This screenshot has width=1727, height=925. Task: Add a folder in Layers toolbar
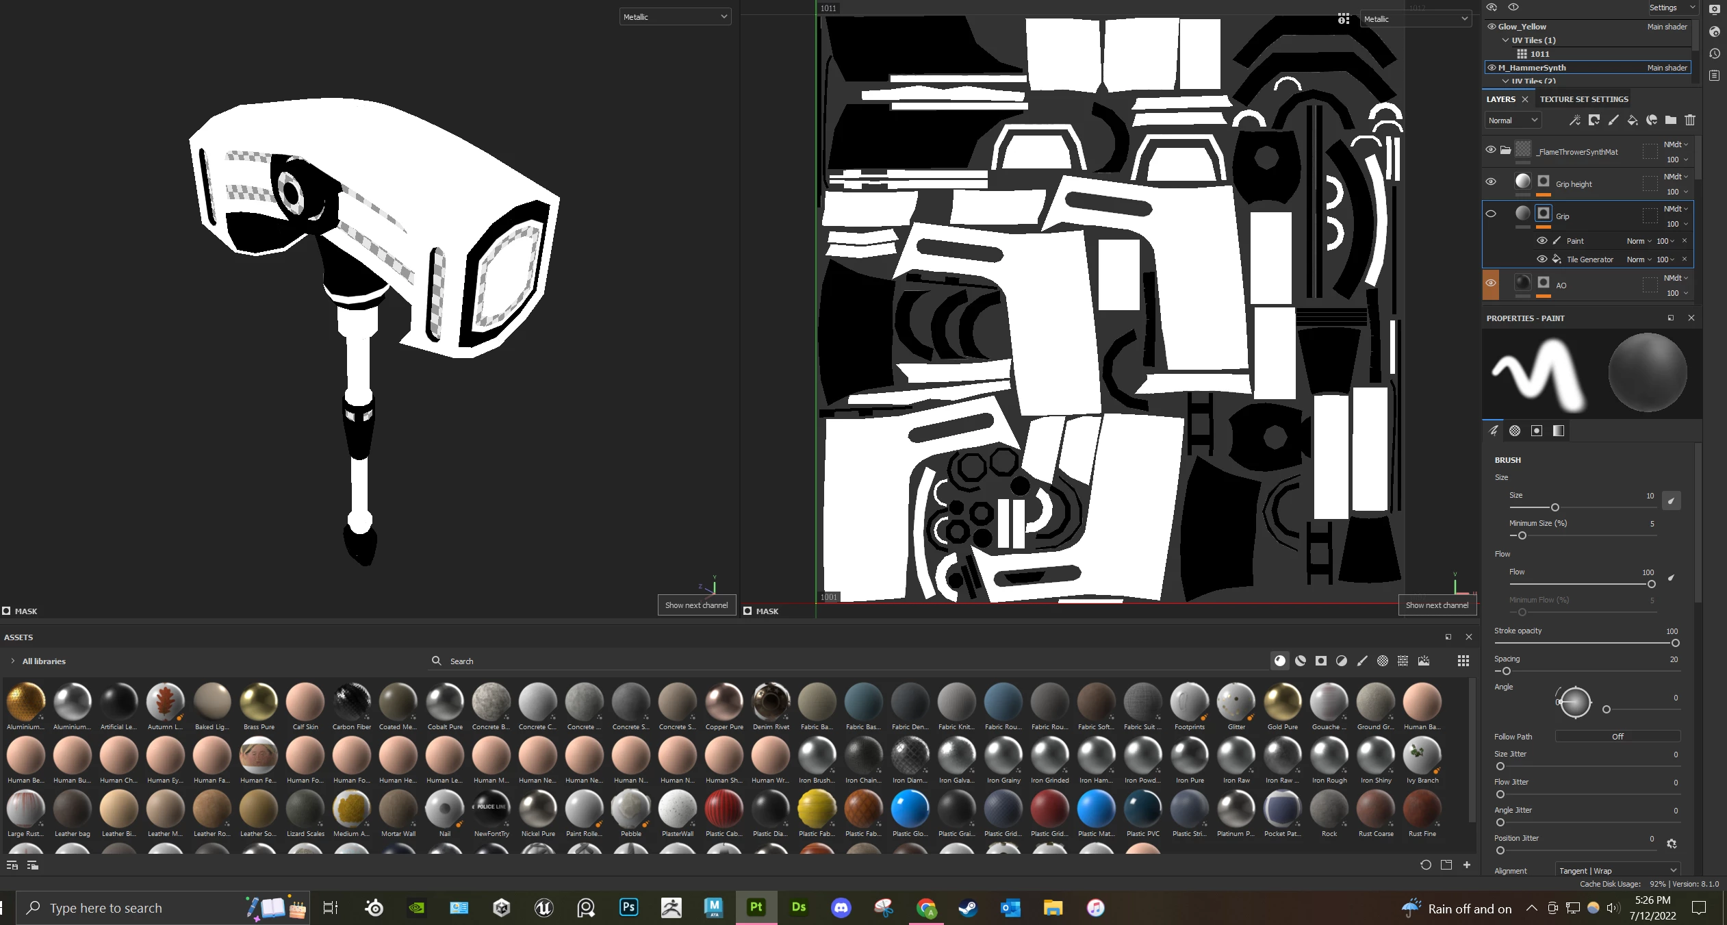click(x=1671, y=121)
